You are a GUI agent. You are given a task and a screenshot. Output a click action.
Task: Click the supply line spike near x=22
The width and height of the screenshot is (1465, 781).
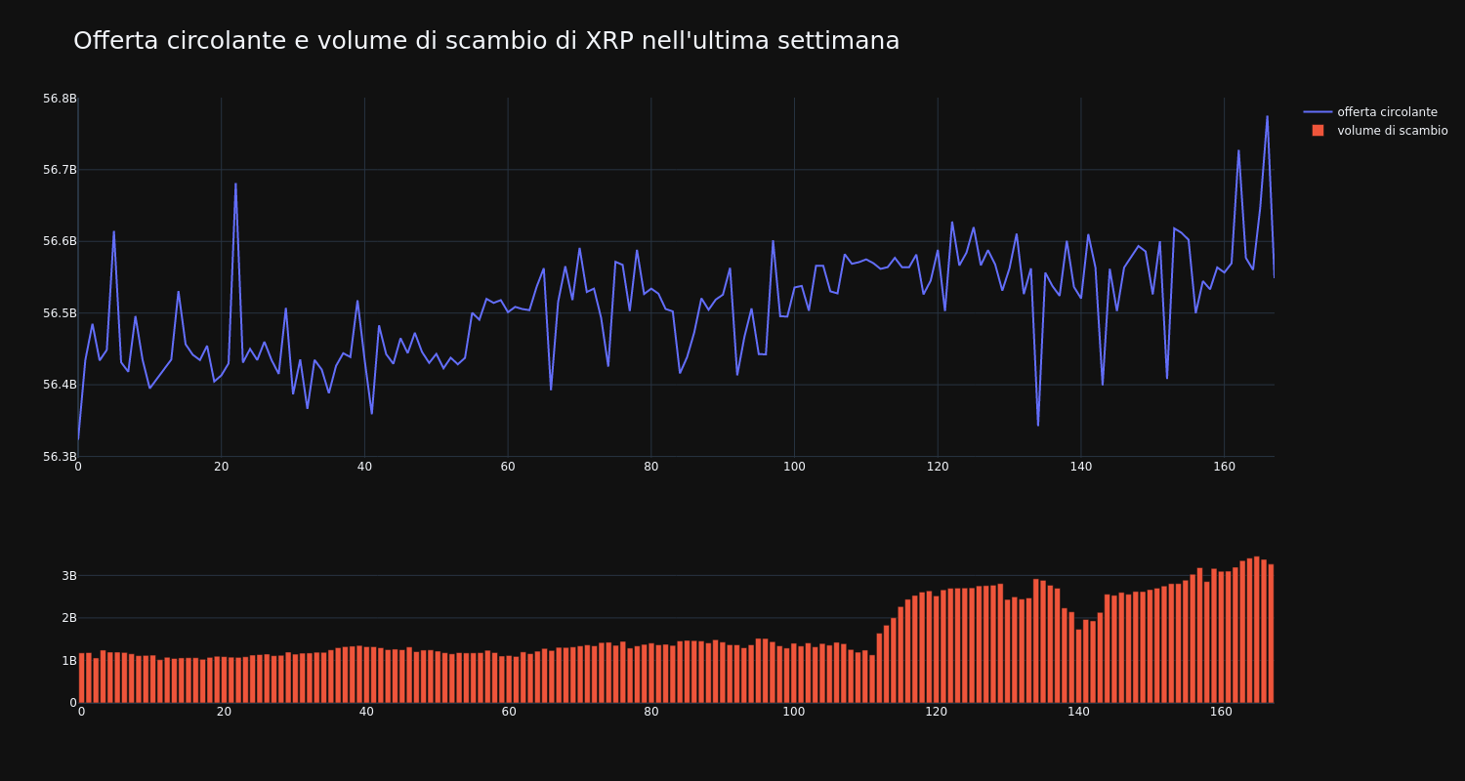[235, 184]
